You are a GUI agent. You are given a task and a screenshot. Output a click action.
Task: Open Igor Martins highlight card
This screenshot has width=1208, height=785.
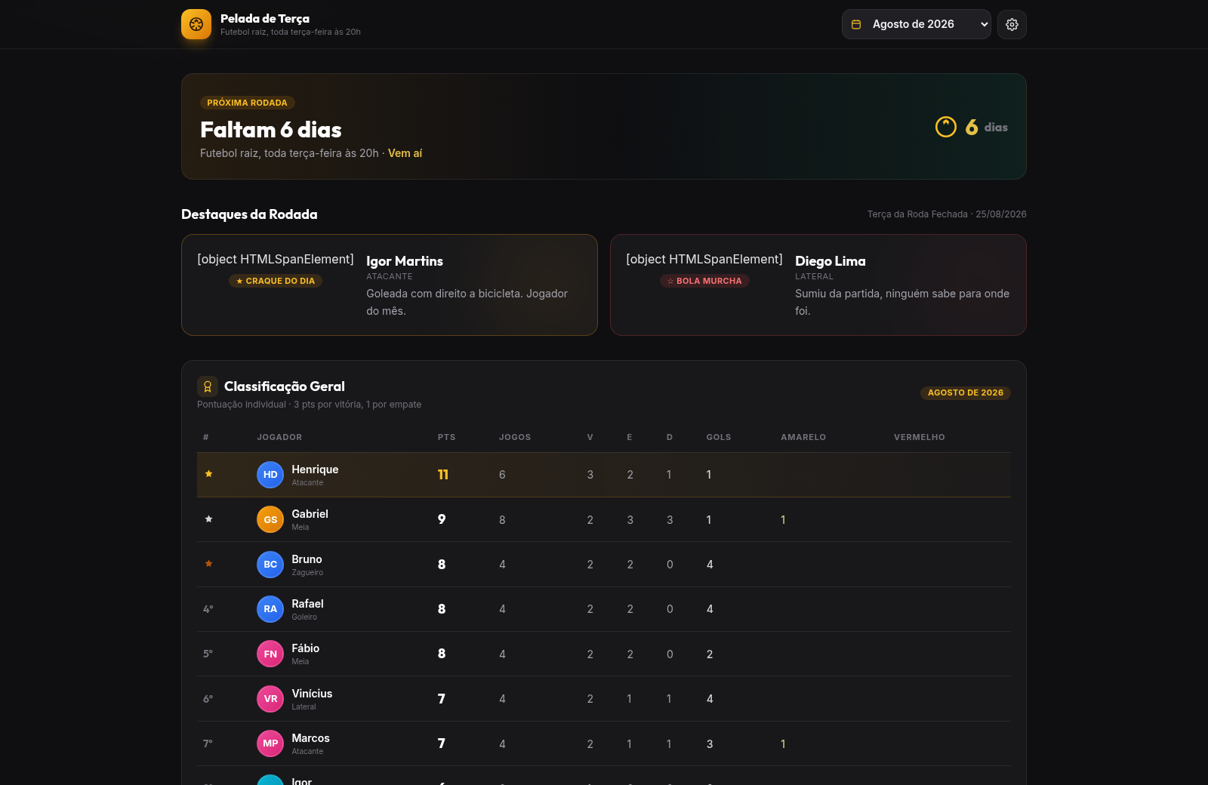[390, 285]
